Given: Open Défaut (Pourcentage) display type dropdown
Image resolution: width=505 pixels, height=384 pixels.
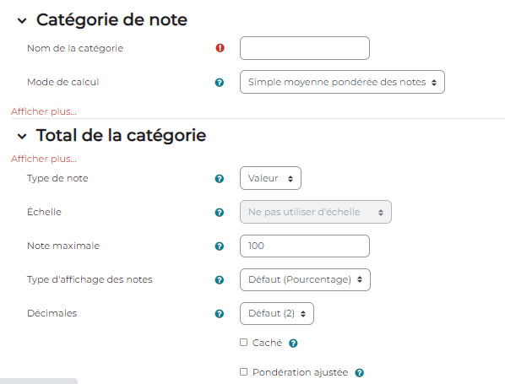Looking at the screenshot, I should 305,279.
